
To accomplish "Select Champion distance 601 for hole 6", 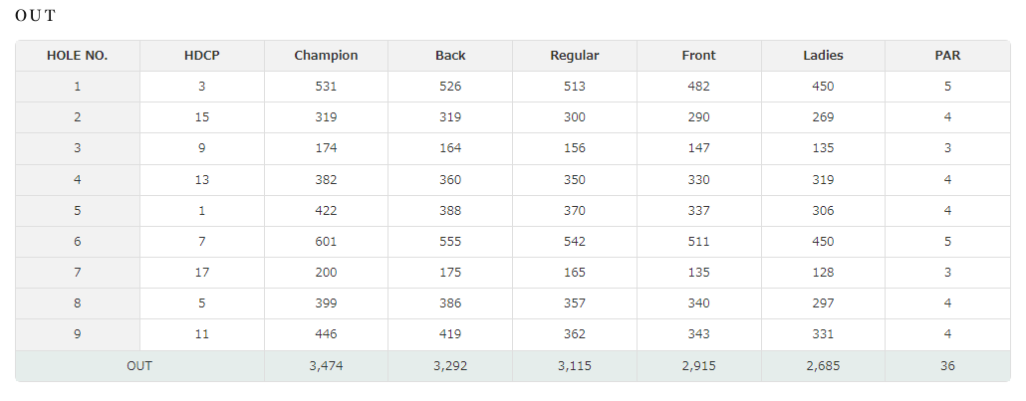I will coord(326,242).
